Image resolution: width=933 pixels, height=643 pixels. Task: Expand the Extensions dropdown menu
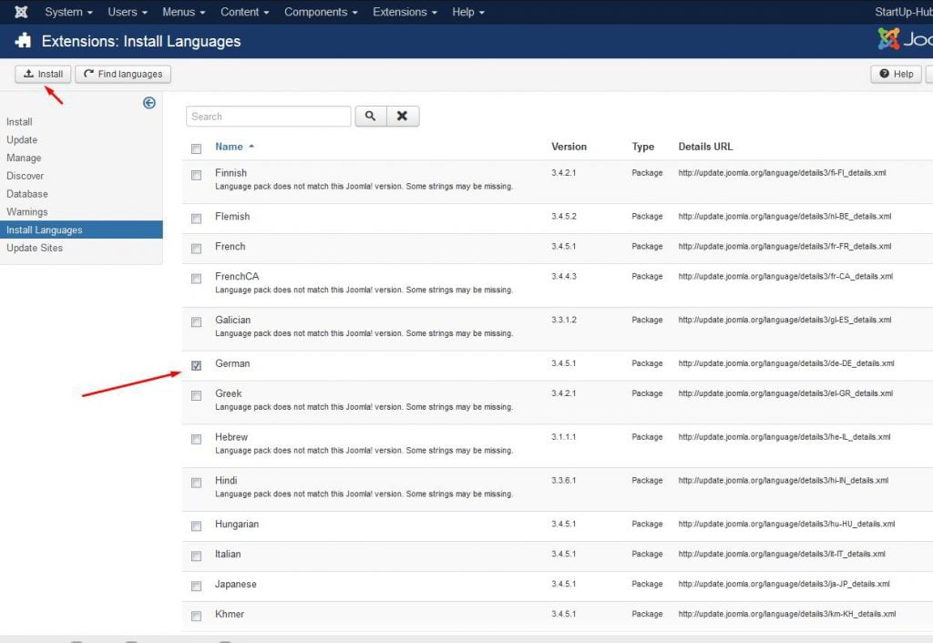405,12
